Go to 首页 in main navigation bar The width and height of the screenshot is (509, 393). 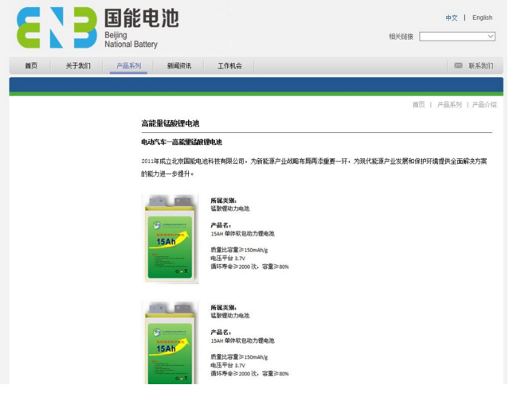tap(31, 66)
